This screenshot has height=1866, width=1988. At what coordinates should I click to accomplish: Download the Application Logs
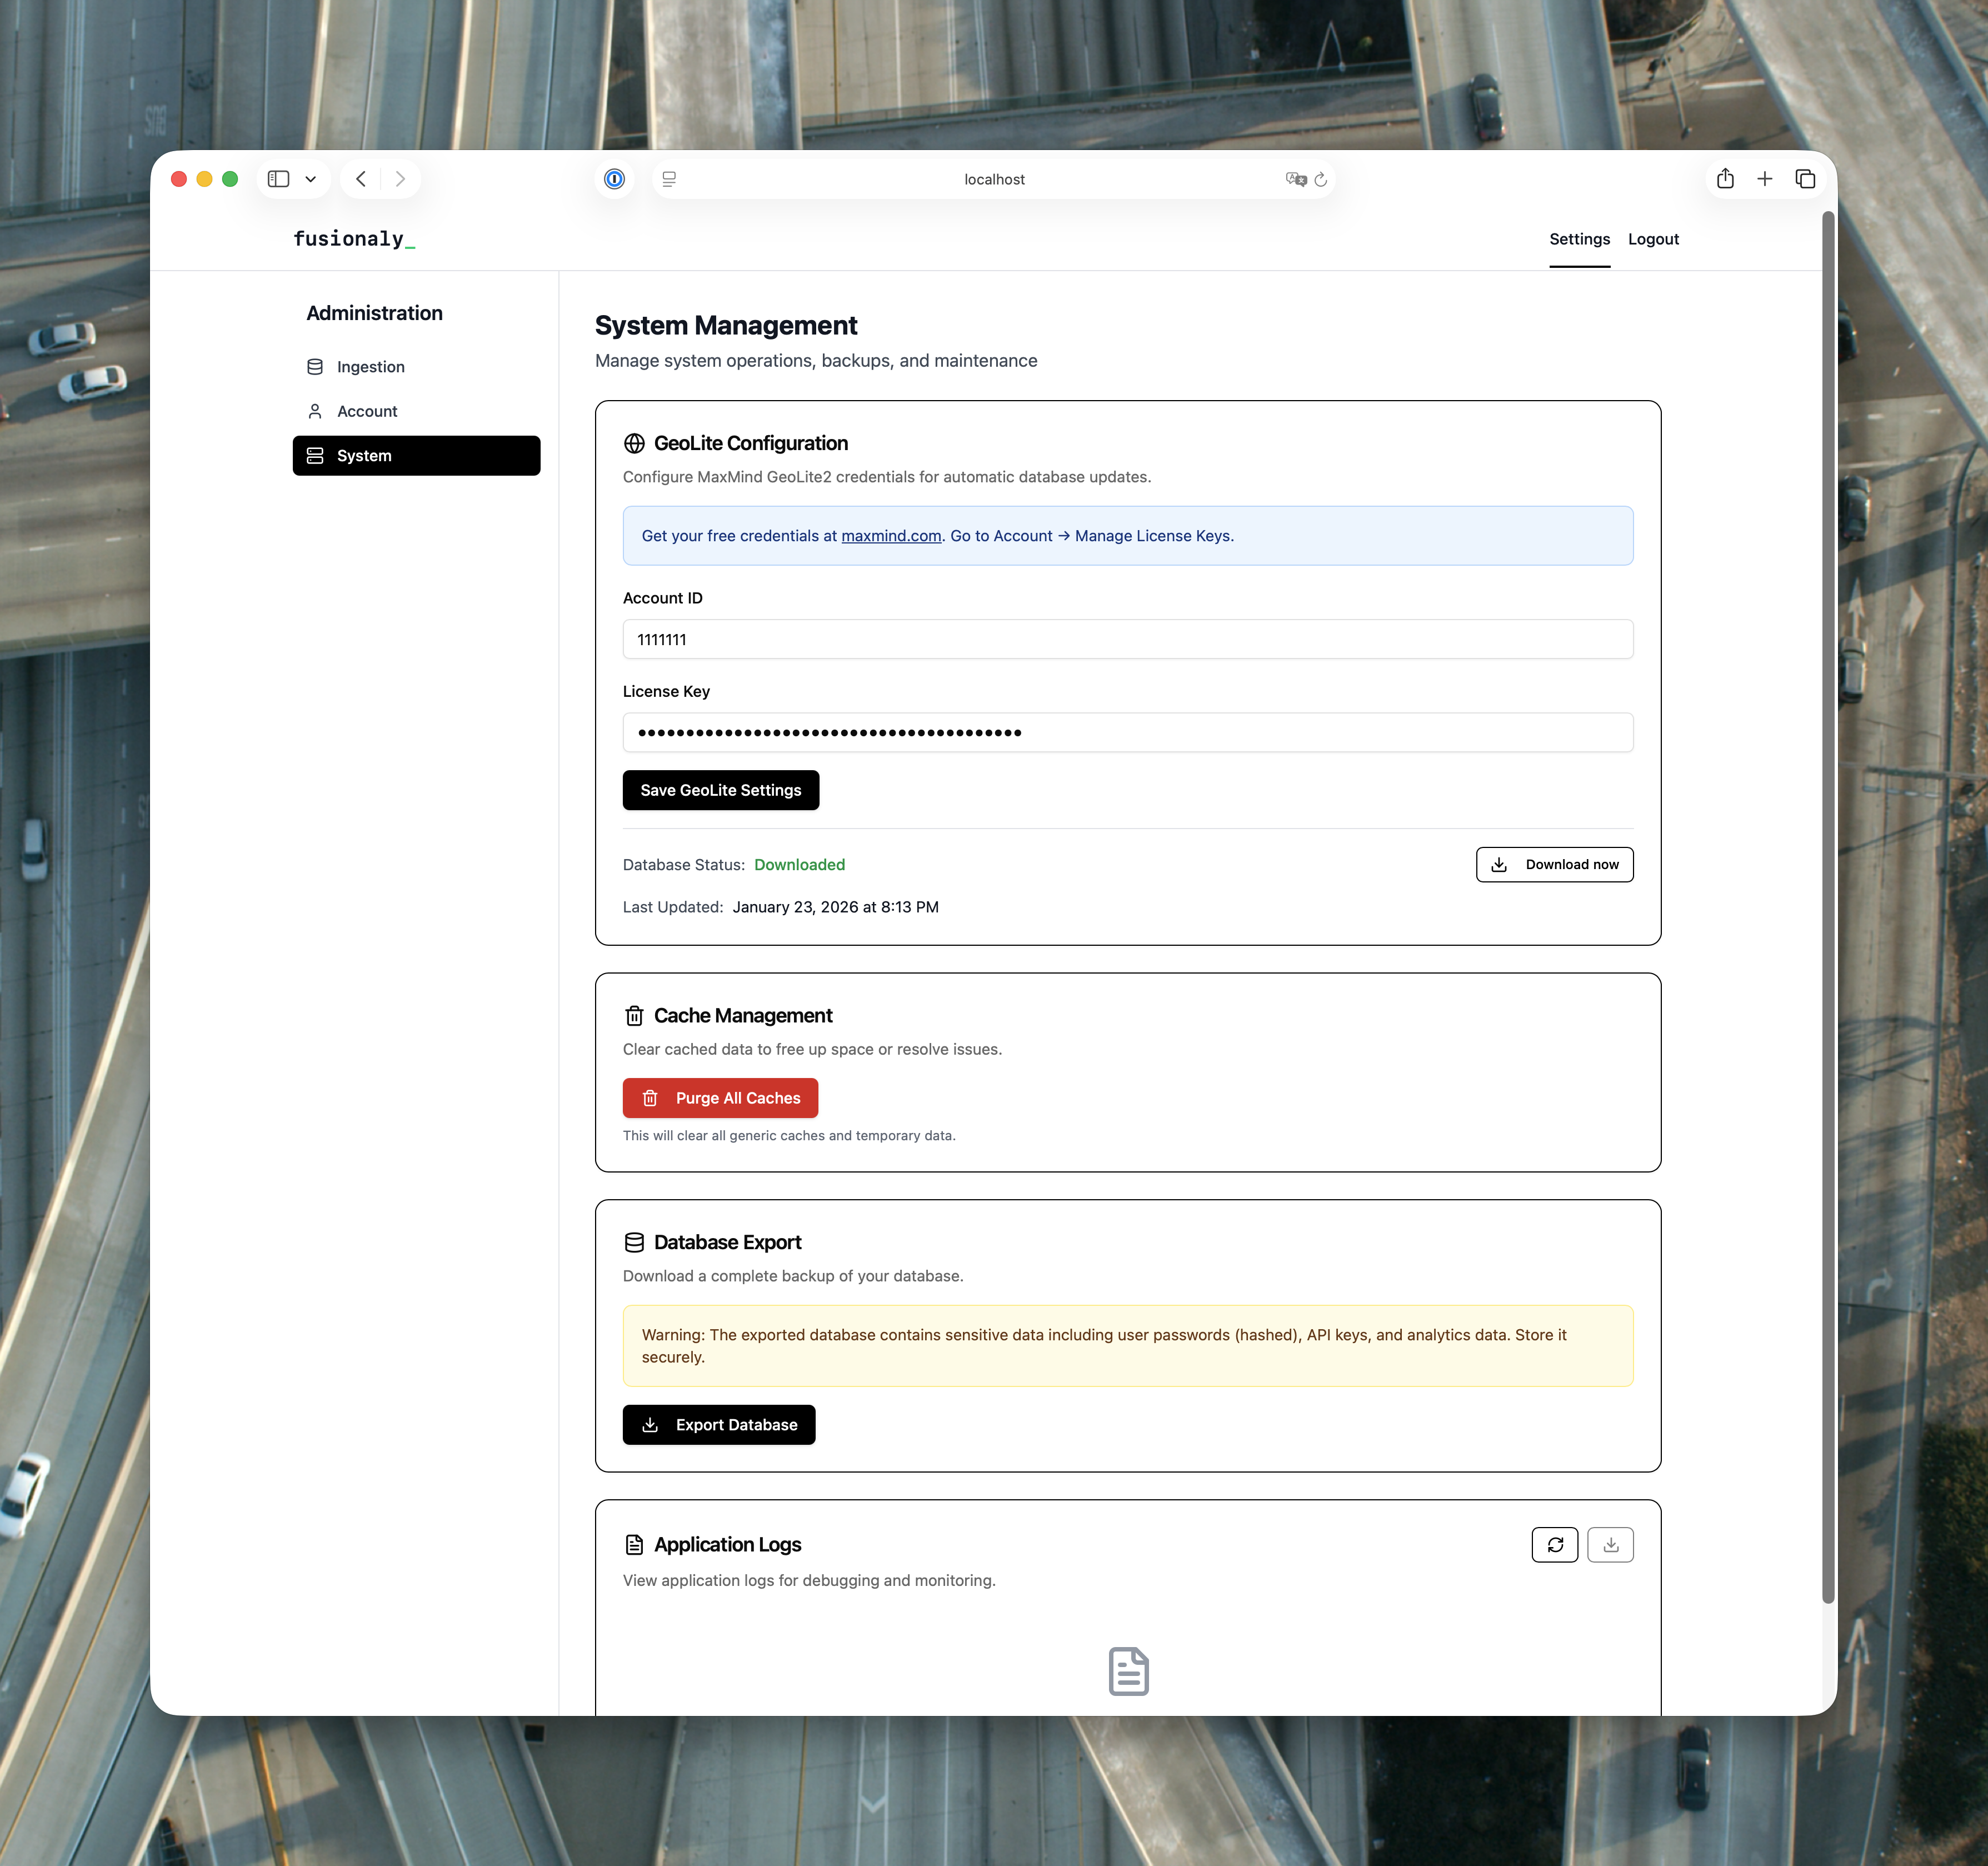(x=1610, y=1544)
